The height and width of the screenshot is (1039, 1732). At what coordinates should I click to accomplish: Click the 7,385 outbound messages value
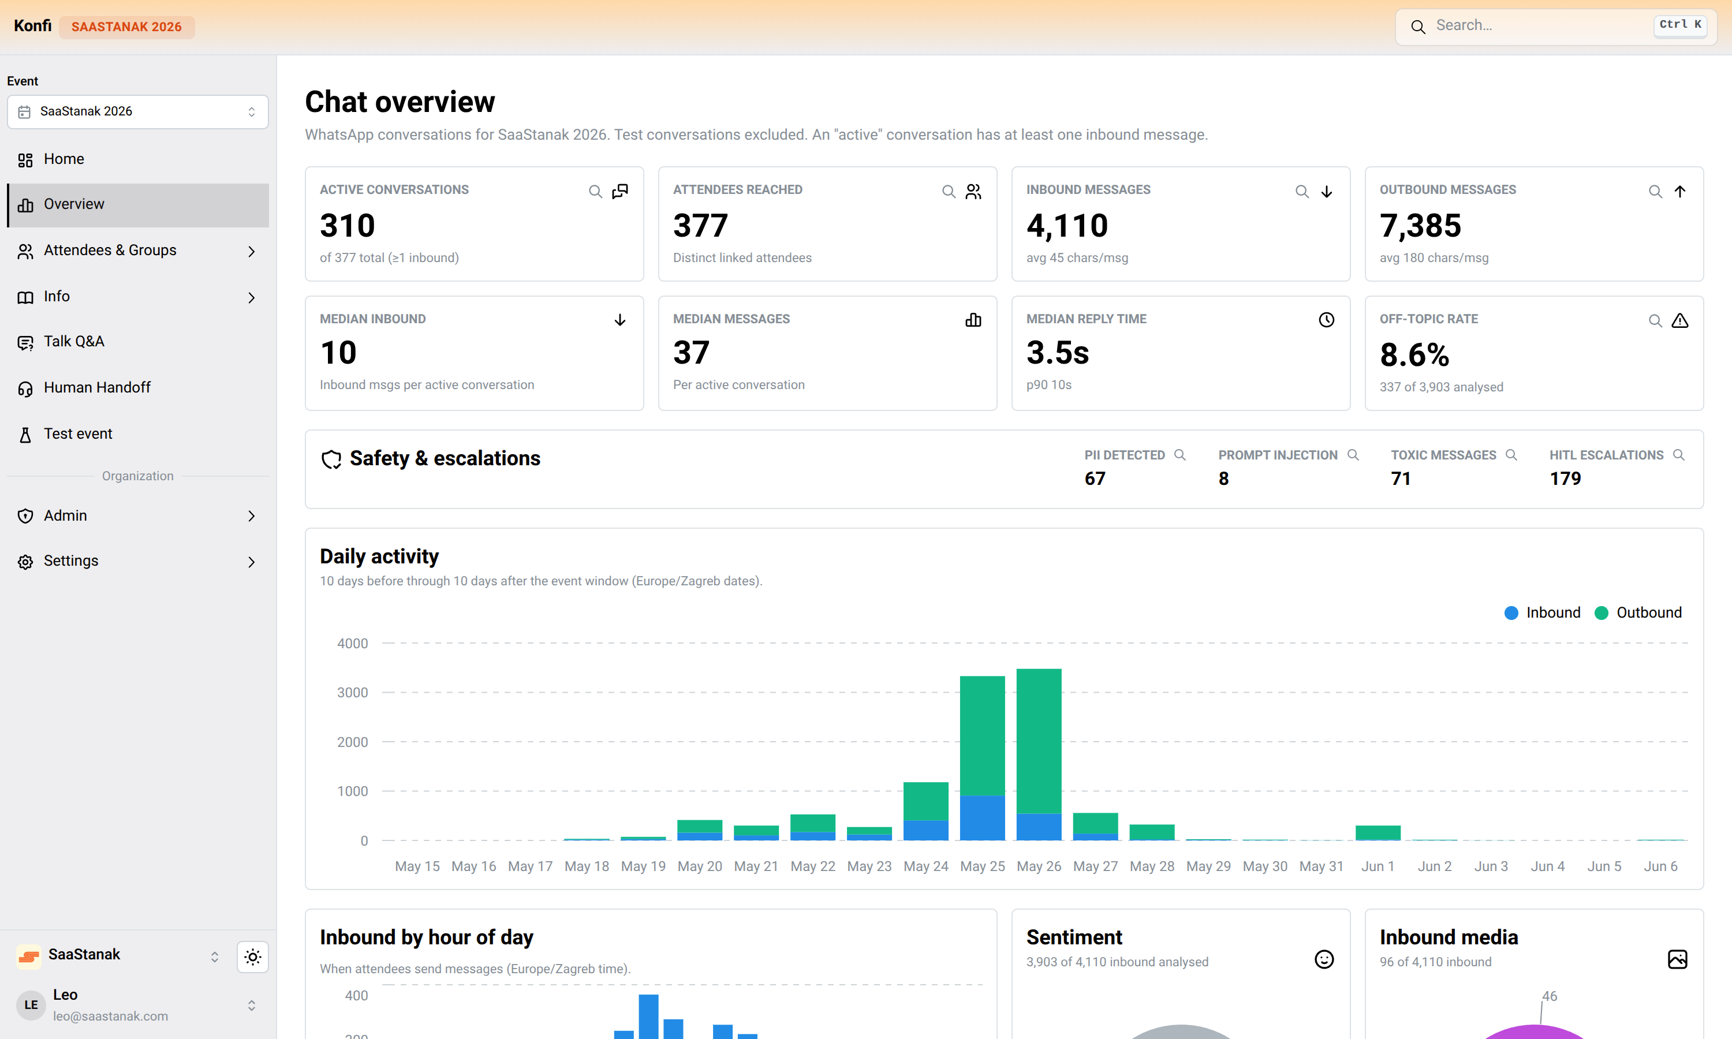(x=1420, y=226)
